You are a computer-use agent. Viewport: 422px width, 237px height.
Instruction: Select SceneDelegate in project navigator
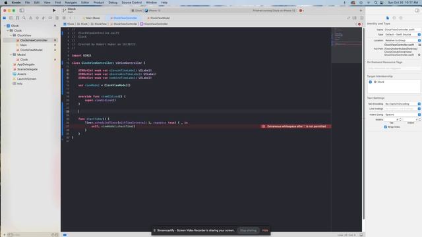point(27,69)
